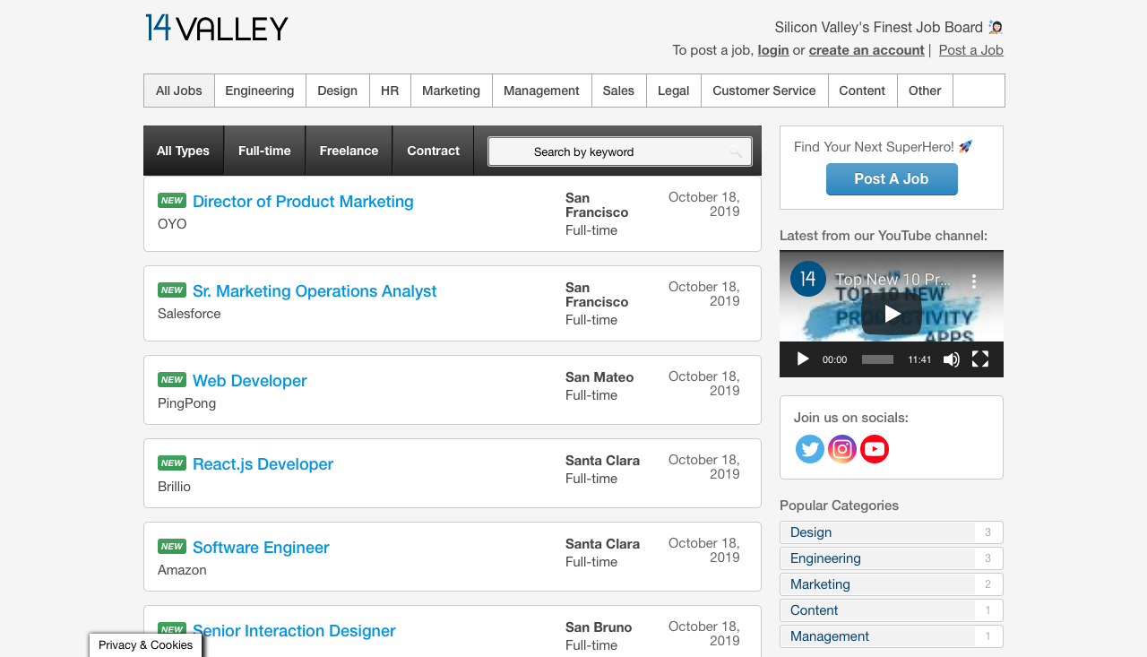Open the Director of Product Marketing listing

pyautogui.click(x=303, y=201)
